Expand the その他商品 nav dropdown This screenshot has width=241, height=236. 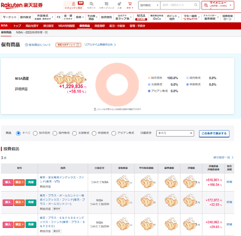97,17
